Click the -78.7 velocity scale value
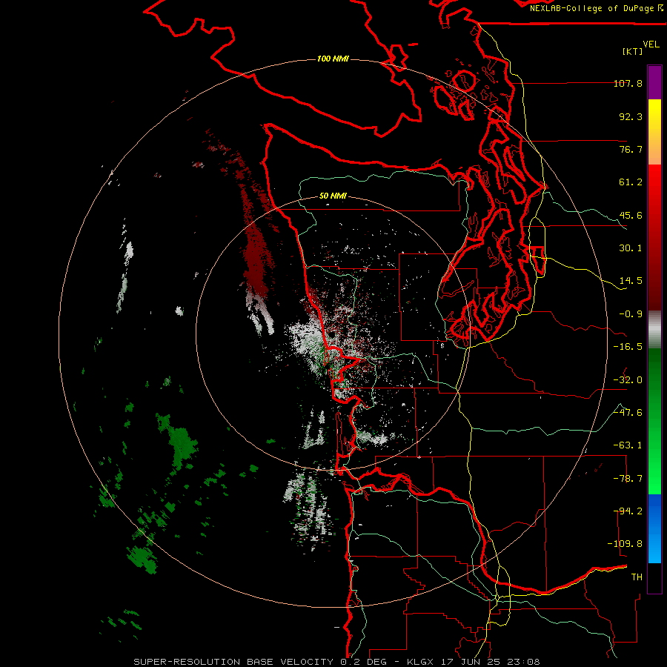Screen dimensions: 667x667 [x=628, y=479]
